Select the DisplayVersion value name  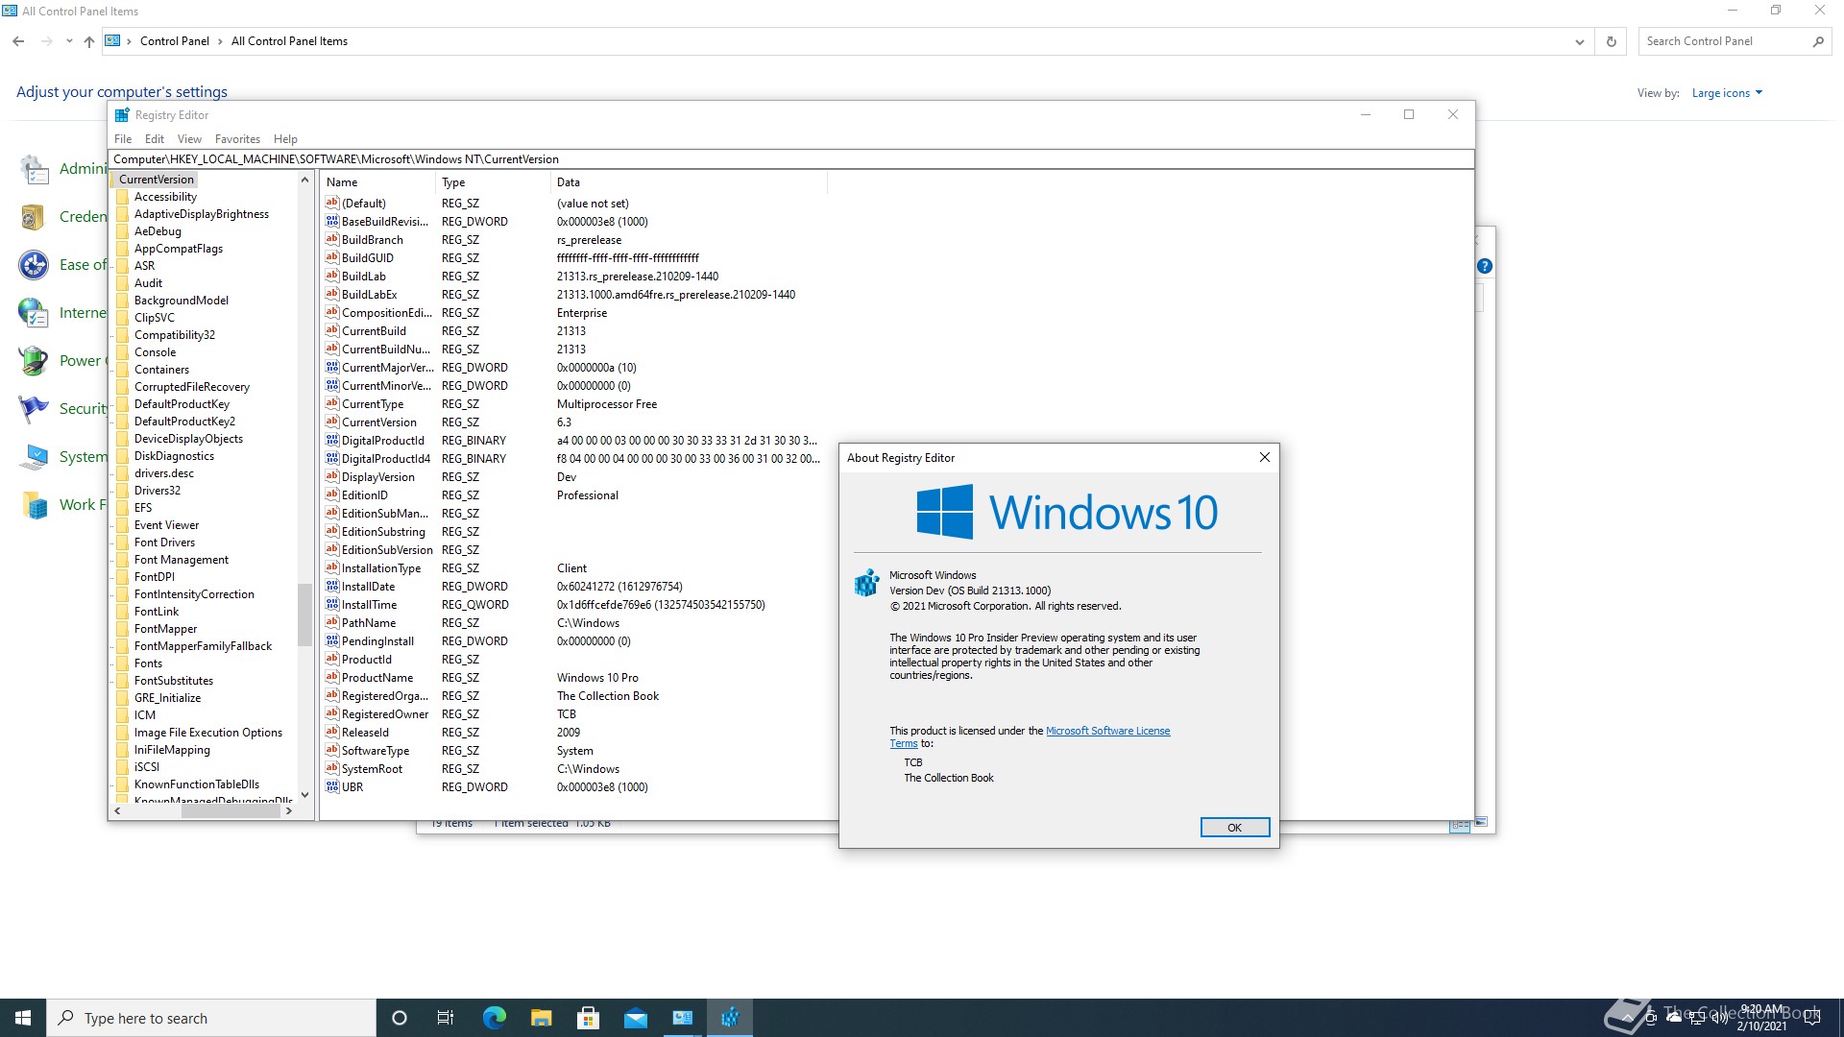click(x=378, y=477)
